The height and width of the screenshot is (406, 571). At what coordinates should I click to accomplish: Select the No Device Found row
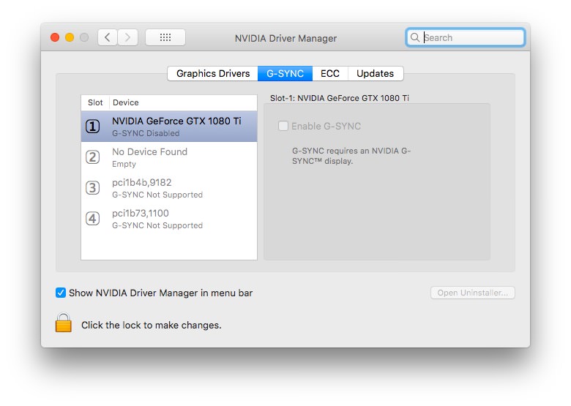pyautogui.click(x=169, y=157)
